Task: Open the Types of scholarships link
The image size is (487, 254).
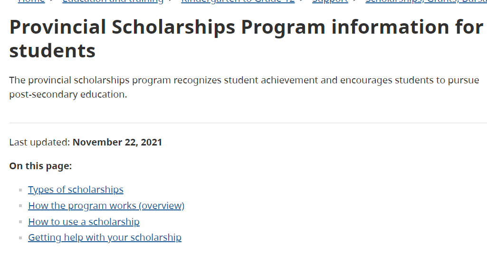Action: coord(76,190)
